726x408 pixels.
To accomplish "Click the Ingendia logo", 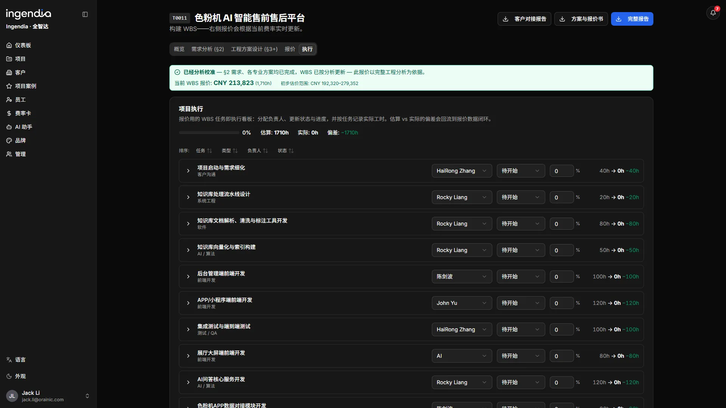I will coord(28,14).
